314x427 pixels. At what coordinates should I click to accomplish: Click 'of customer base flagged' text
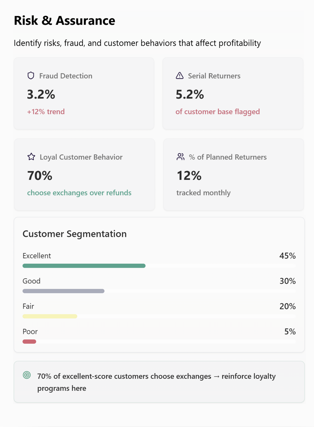(218, 112)
